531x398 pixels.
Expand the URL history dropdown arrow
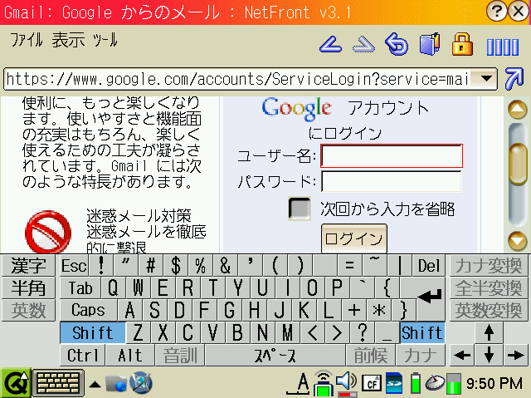487,79
